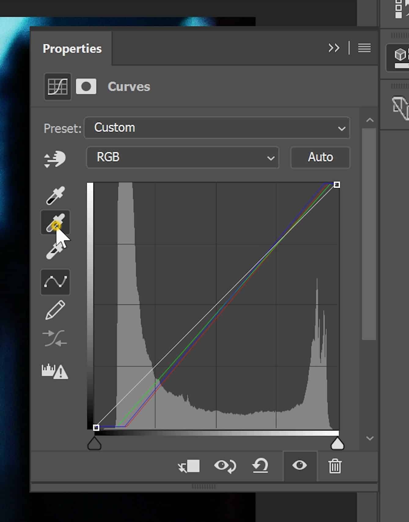409x522 pixels.
Task: Click the panel scroll down arrow
Action: tap(370, 439)
